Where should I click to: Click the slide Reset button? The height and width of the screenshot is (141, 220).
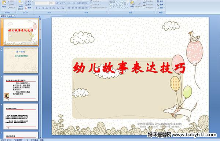click(29, 5)
